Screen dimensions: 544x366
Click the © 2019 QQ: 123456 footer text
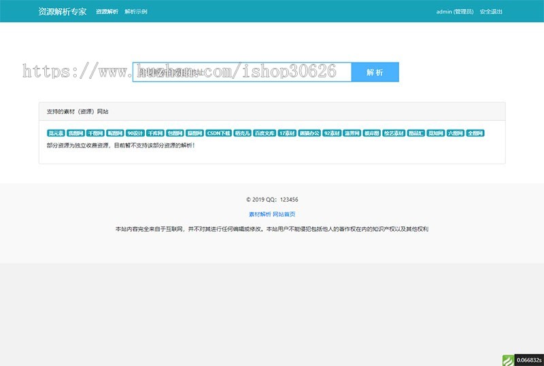tap(272, 200)
